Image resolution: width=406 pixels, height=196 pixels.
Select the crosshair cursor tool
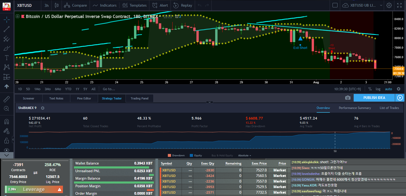(7, 19)
